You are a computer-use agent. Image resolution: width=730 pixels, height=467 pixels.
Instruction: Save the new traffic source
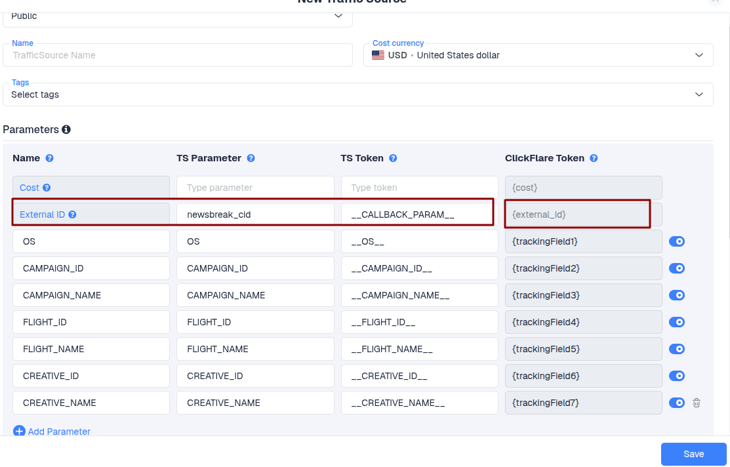coord(694,454)
